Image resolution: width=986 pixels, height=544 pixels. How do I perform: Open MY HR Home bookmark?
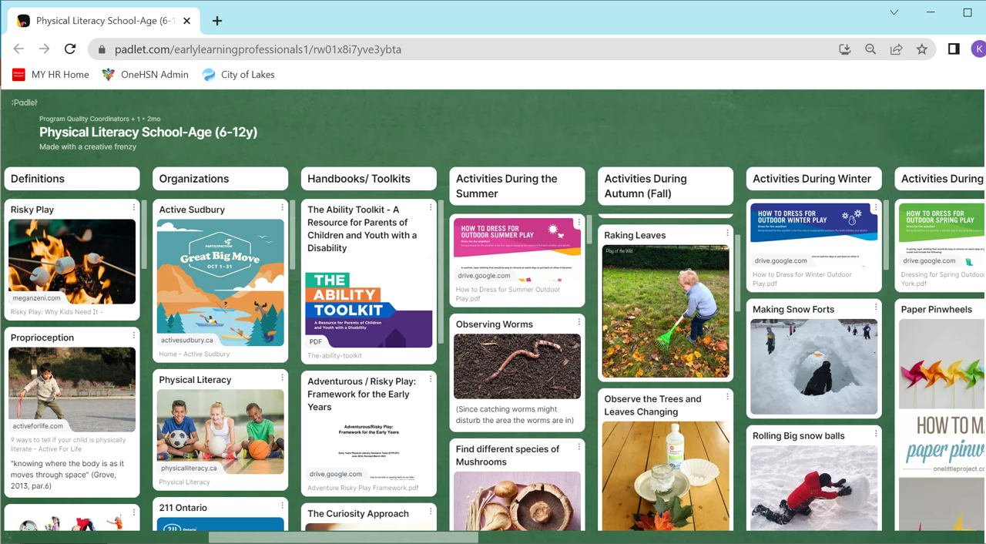pos(51,75)
